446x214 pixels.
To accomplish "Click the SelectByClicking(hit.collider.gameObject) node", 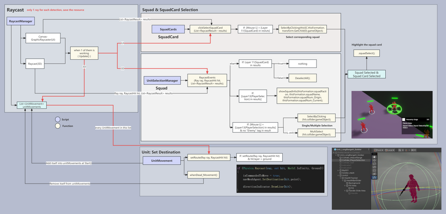I will [316, 118].
